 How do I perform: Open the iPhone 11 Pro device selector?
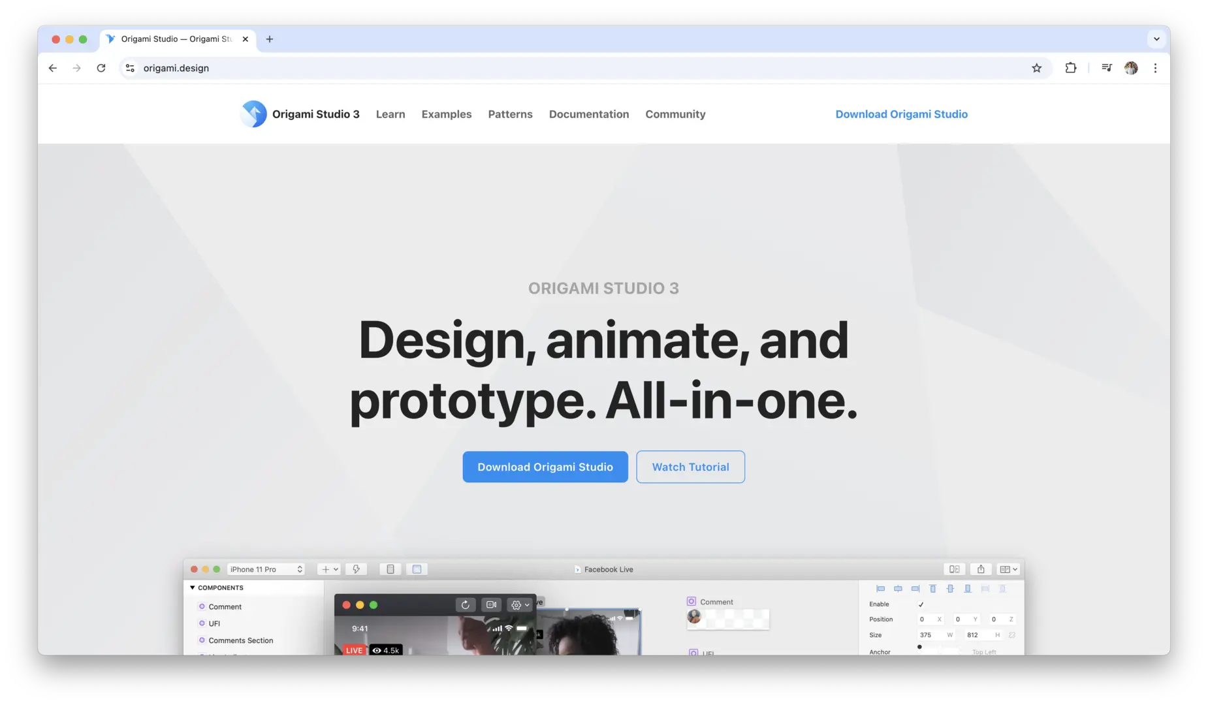(x=266, y=569)
